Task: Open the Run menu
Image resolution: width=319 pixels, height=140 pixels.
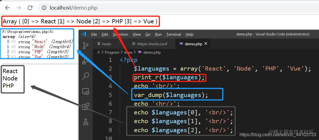Action: (x=158, y=35)
